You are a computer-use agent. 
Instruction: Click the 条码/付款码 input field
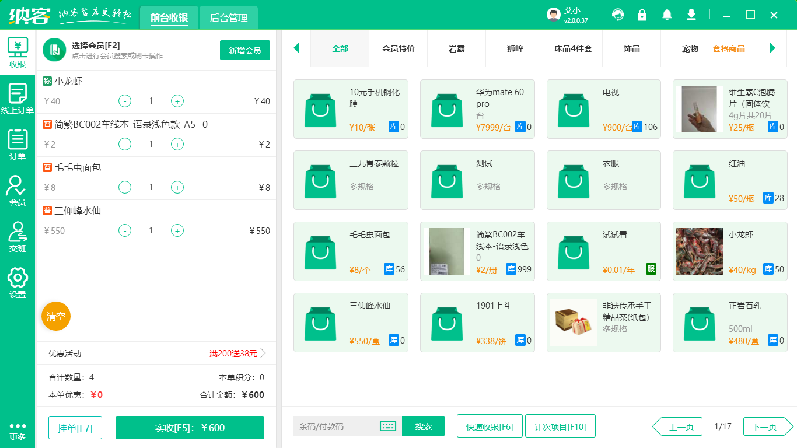[x=335, y=426]
